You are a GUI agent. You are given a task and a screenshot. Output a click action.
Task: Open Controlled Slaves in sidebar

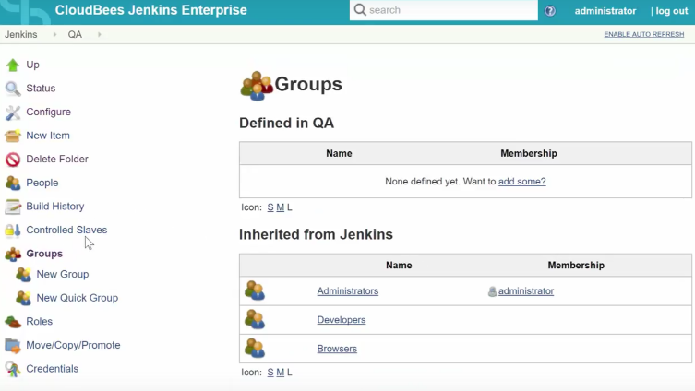click(66, 230)
